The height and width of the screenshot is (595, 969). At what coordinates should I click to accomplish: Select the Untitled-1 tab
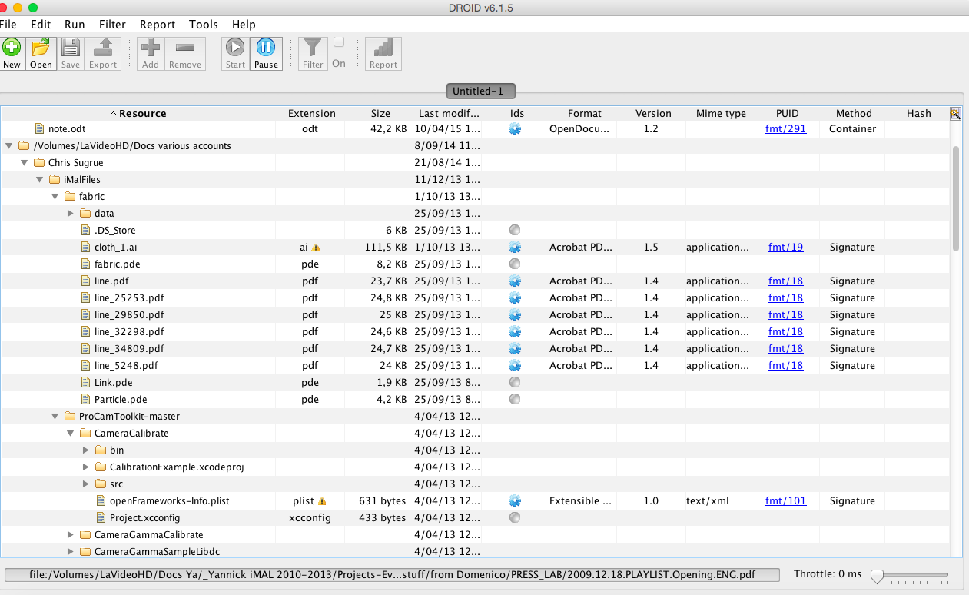point(481,91)
